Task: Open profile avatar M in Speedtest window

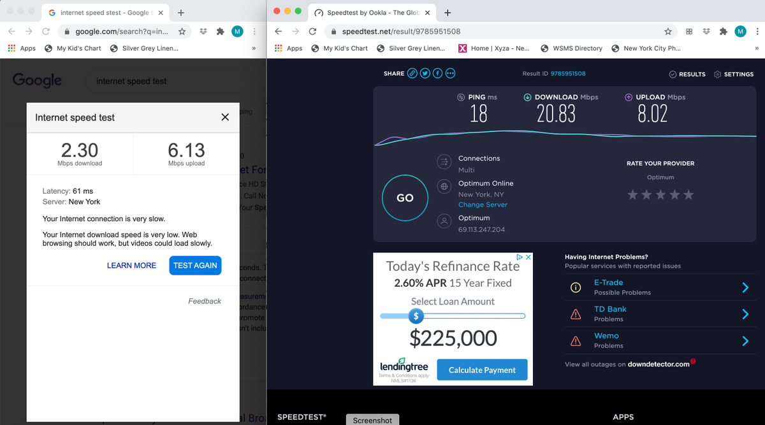Action: 740,31
